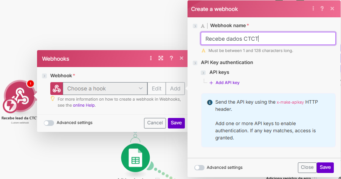The width and height of the screenshot is (341, 179).
Task: Click Add button next to hook selector
Action: (x=175, y=89)
